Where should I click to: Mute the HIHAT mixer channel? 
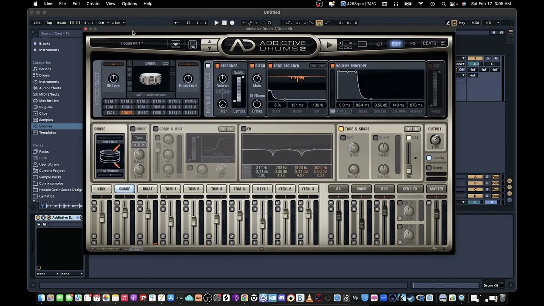140,203
